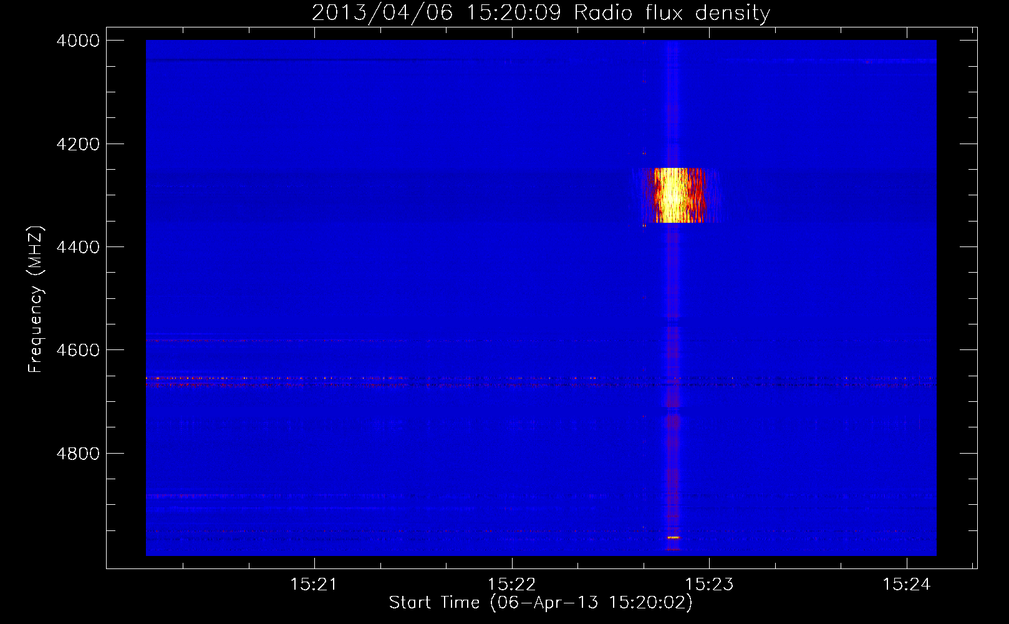
Task: Click the 15:21 time tick label
Action: 314,585
